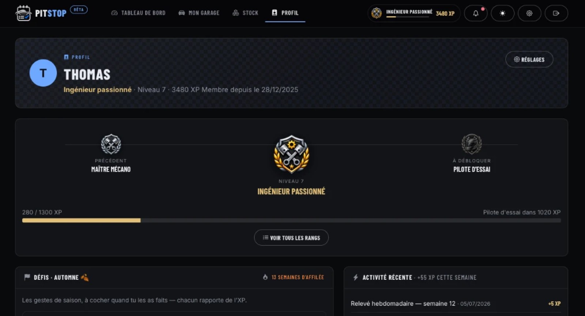Open the notifications bell
The height and width of the screenshot is (316, 585).
pyautogui.click(x=476, y=13)
